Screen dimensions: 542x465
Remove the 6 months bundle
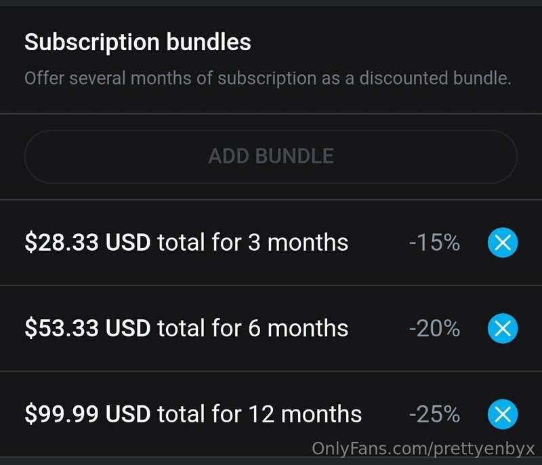point(503,328)
